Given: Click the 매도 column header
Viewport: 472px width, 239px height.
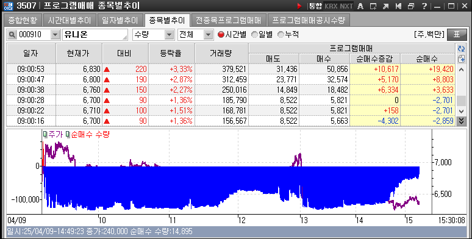Looking at the screenshot, I should point(274,59).
